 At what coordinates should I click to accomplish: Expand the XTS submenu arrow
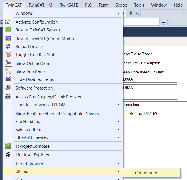point(118,179)
